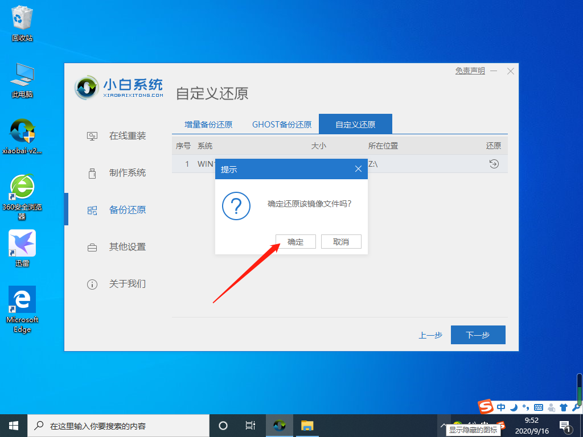Image resolution: width=583 pixels, height=437 pixels.
Task: Click the 下一步 next step button
Action: click(478, 335)
